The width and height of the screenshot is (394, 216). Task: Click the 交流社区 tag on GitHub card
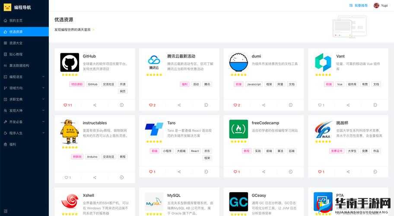tap(108, 84)
